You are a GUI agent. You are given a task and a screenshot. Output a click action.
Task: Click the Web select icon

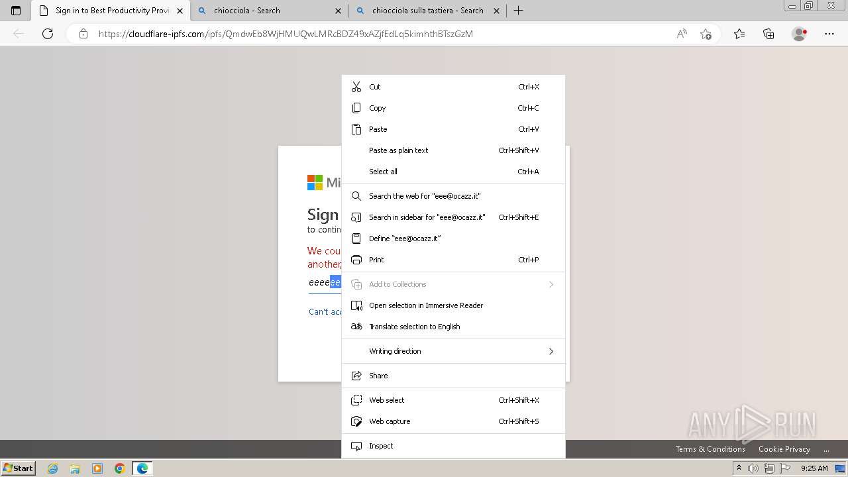[356, 400]
